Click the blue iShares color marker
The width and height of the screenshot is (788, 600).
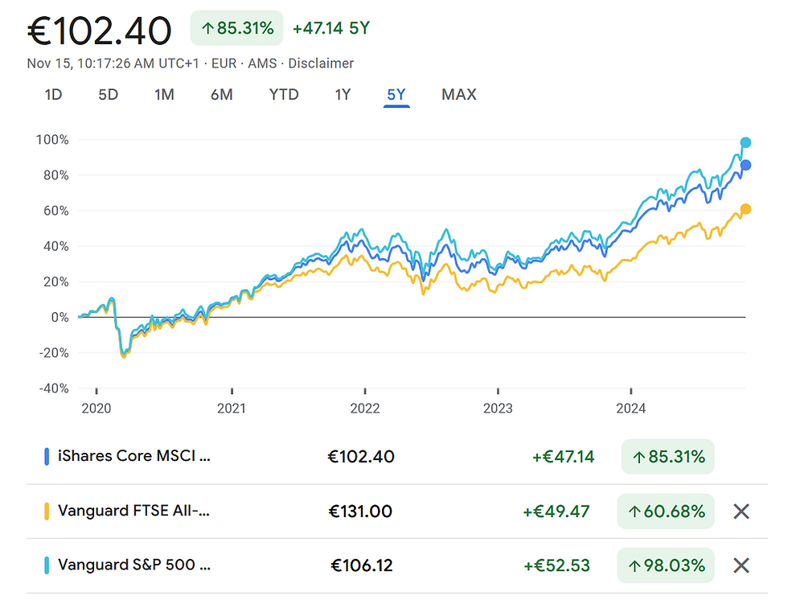click(x=47, y=457)
